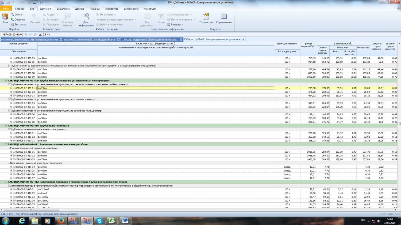
Task: Open Справочники book icon
Action: [x=224, y=18]
